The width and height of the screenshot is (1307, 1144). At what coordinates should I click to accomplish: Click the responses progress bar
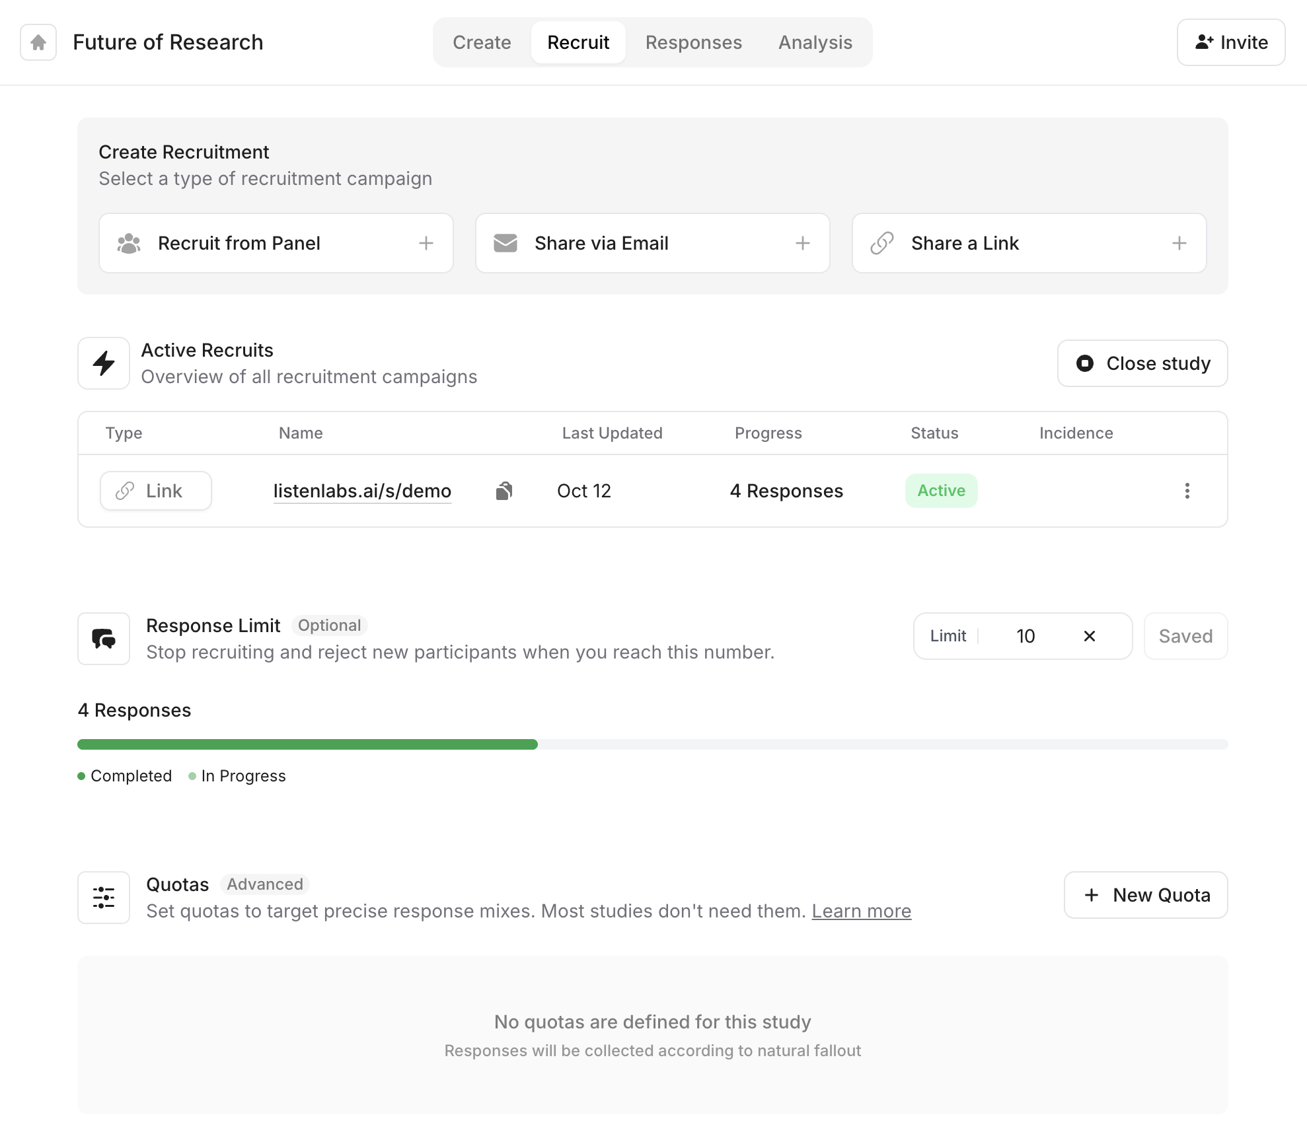652,744
